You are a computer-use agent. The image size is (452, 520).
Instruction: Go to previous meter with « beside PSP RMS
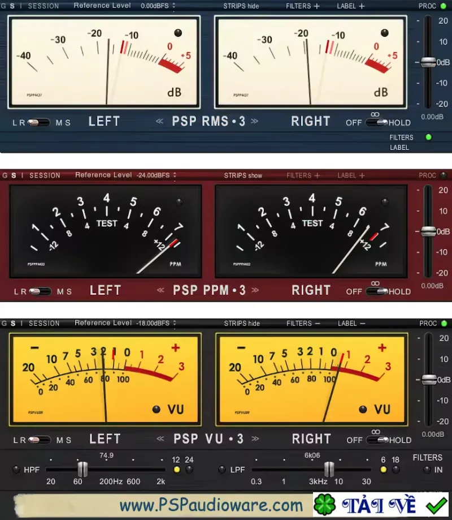point(159,121)
